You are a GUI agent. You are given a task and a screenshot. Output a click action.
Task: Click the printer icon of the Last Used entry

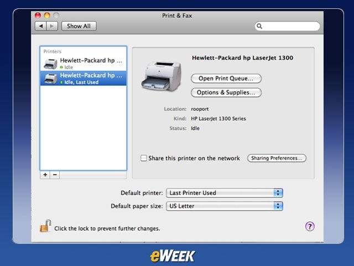click(50, 79)
